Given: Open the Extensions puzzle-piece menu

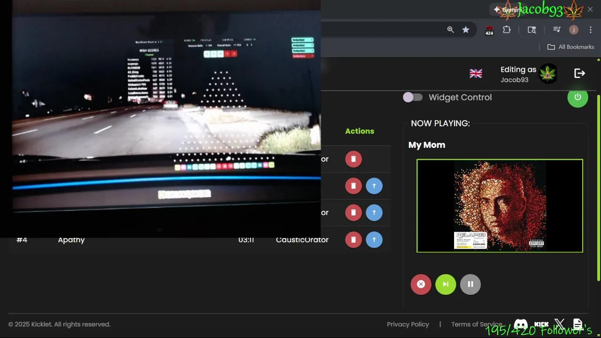Looking at the screenshot, I should coord(507,30).
